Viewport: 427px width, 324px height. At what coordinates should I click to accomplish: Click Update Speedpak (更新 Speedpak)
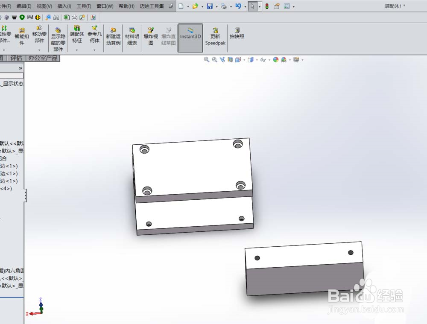click(x=215, y=36)
